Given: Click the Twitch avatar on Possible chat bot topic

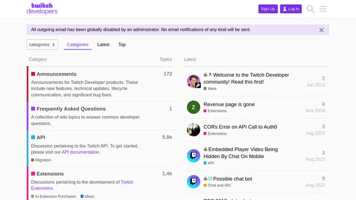Looking at the screenshot, I should click(194, 182).
